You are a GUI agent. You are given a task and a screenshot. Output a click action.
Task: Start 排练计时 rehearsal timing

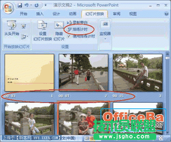click(77, 29)
